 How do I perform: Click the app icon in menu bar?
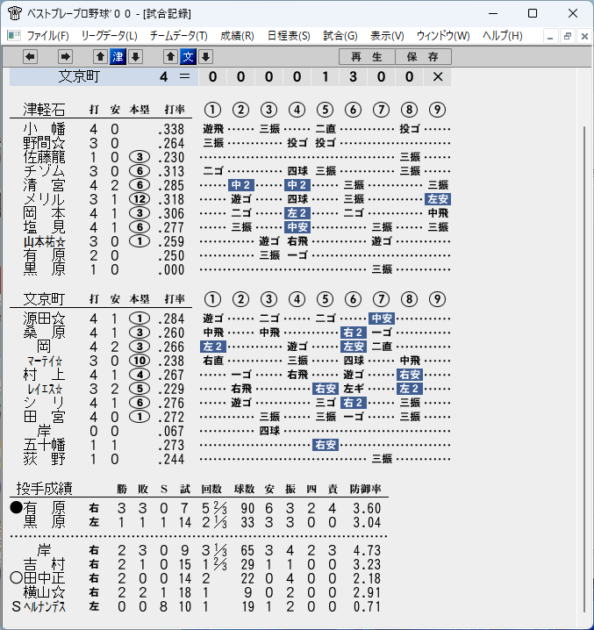14,36
